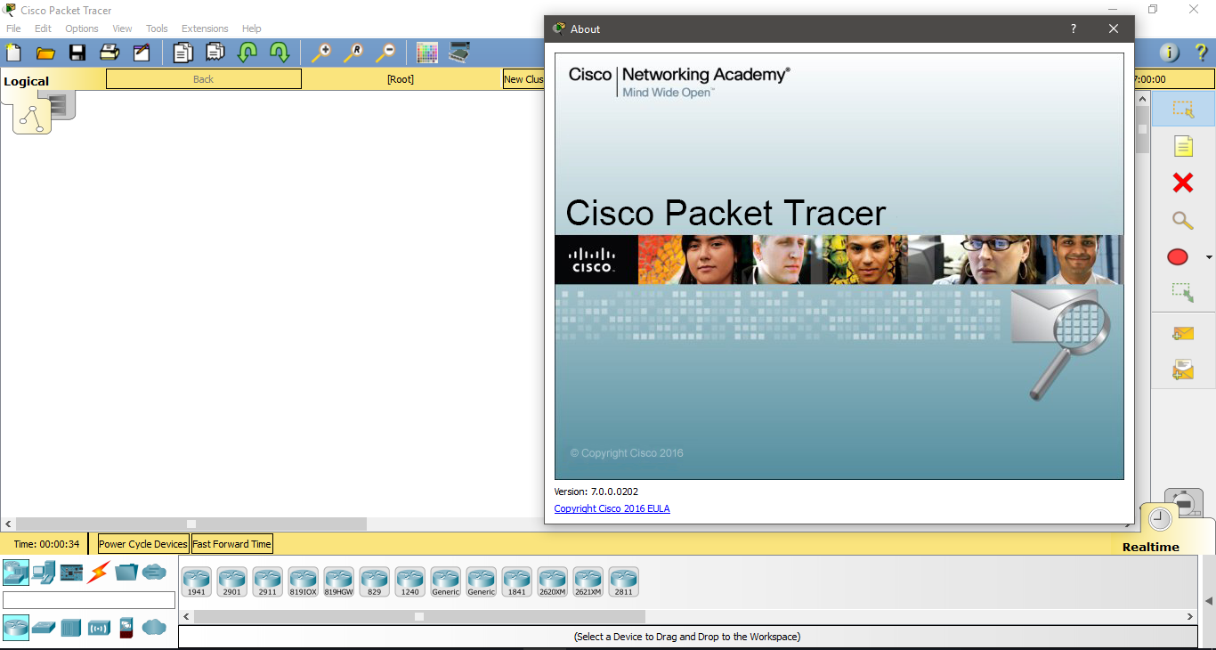
Task: Pick the 819HGW router device
Action: coord(339,581)
